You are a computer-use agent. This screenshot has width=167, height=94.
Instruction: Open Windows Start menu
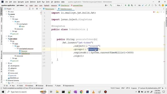tap(3, 92)
